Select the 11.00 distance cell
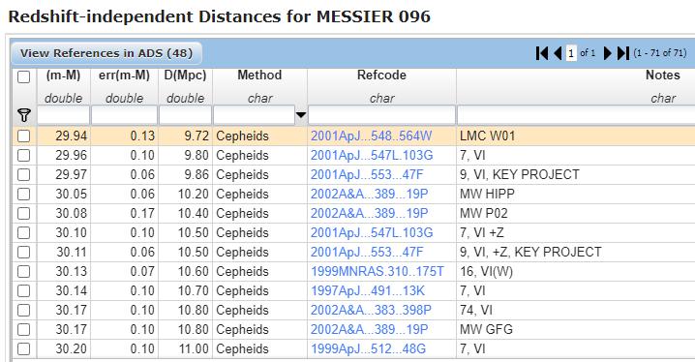 [185, 348]
